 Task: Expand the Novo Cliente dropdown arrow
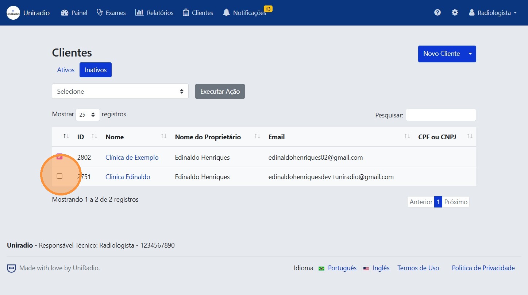tap(470, 54)
